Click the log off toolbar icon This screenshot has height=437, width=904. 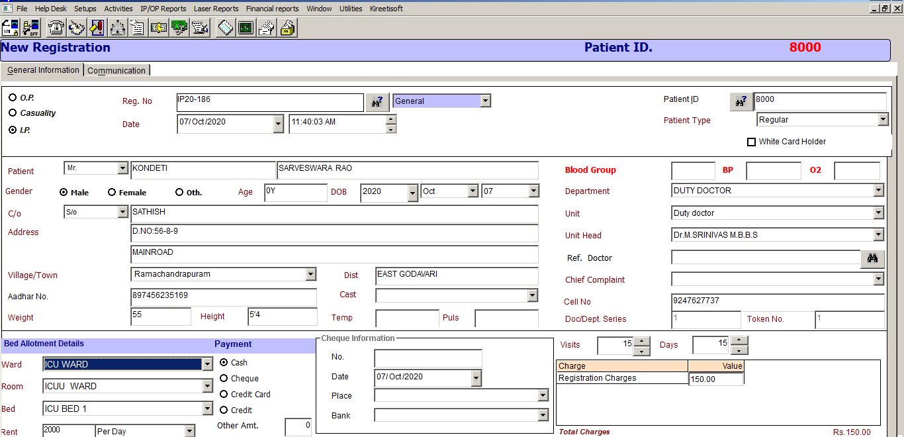[x=31, y=28]
